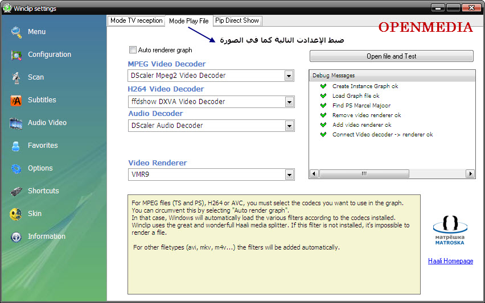Select 'Remove video renderer ok' message

[367, 115]
